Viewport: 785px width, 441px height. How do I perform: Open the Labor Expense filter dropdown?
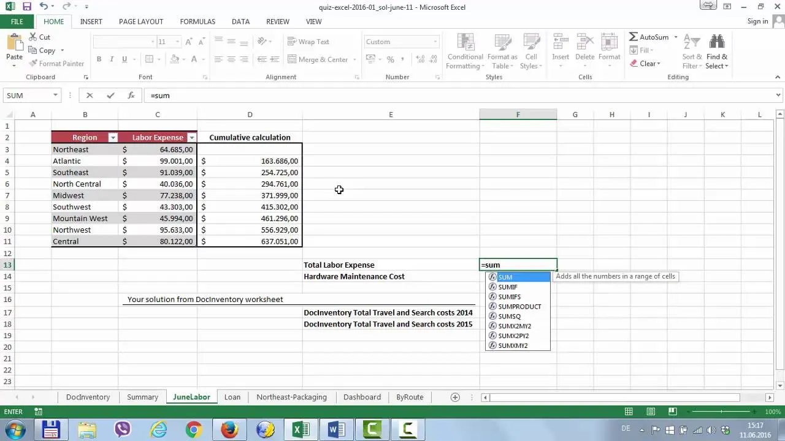tap(191, 138)
